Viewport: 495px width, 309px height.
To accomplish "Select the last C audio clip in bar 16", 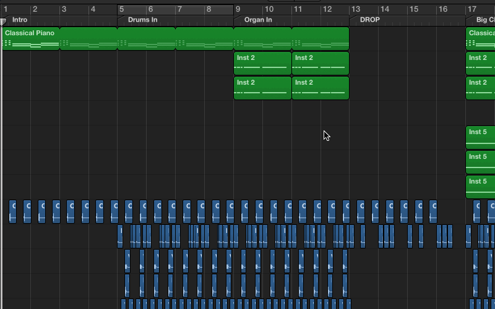I will tap(433, 211).
